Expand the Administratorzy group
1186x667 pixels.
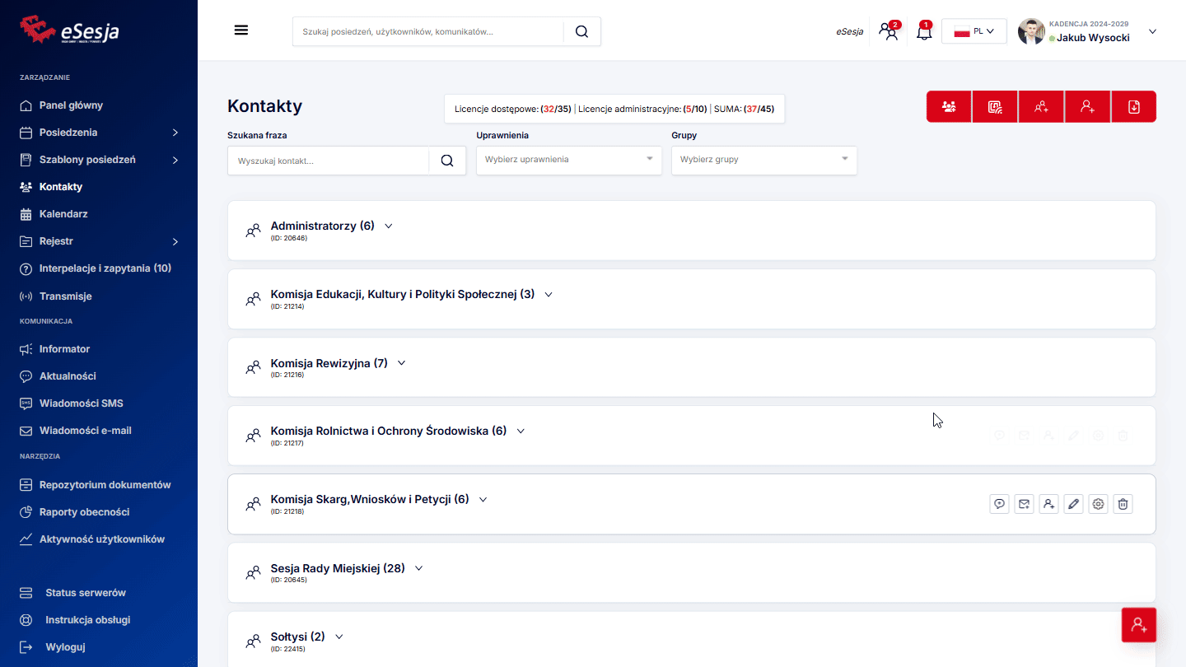pyautogui.click(x=389, y=226)
